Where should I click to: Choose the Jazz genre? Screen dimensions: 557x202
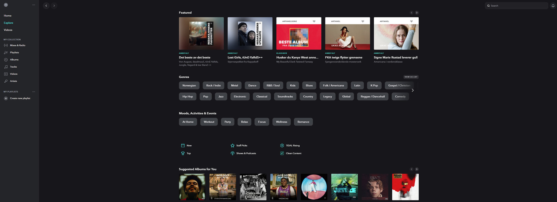(x=221, y=97)
